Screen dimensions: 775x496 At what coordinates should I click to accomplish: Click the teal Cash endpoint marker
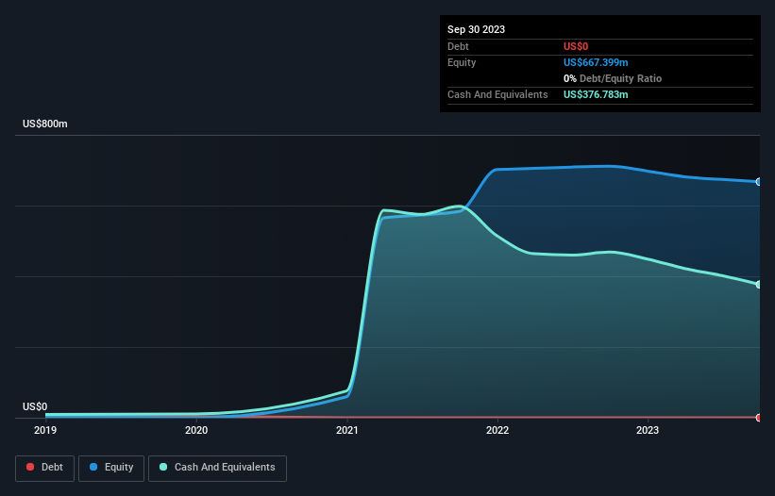pyautogui.click(x=759, y=284)
